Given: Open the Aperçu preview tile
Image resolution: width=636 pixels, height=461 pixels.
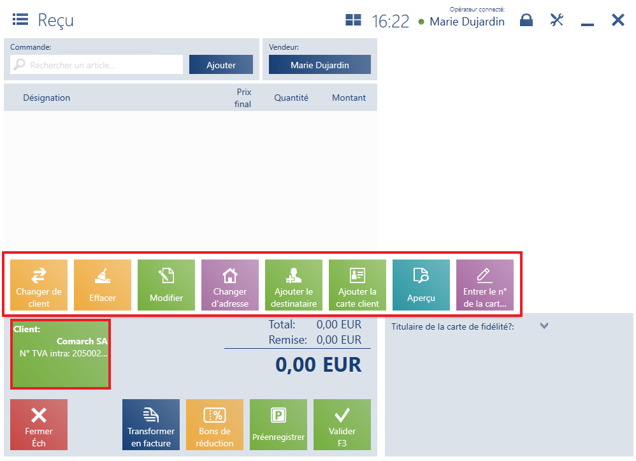Looking at the screenshot, I should [421, 285].
